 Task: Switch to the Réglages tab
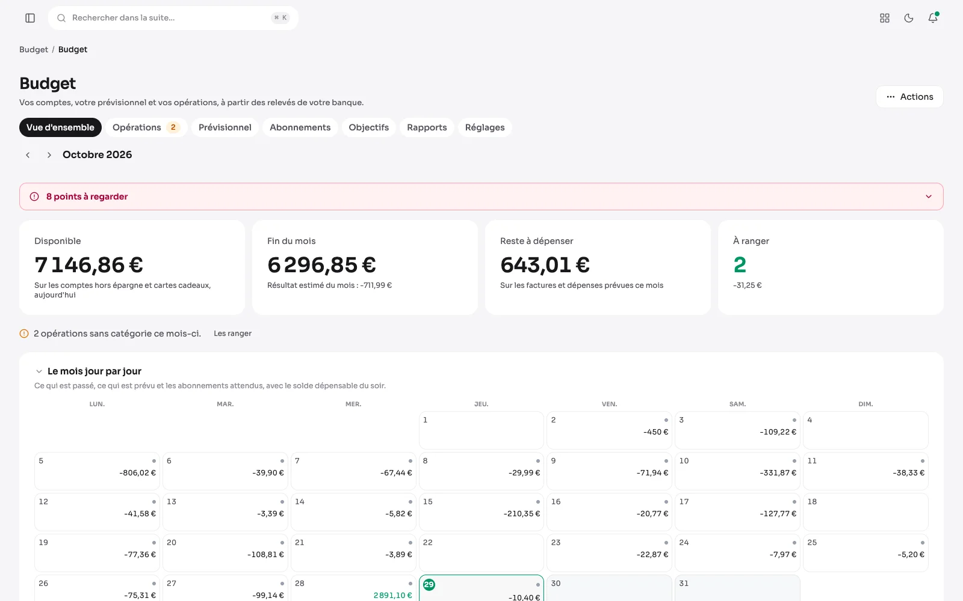[x=485, y=127]
